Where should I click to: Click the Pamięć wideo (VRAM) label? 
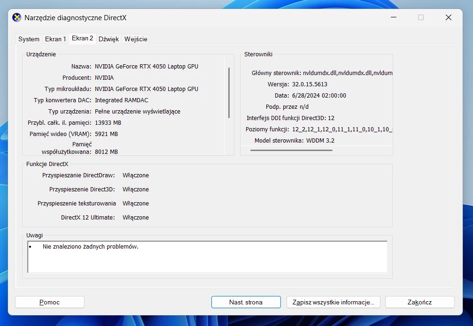60,134
